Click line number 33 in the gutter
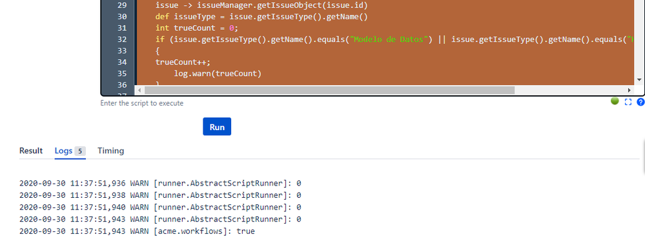Screen dimensions: 645x241 122,51
